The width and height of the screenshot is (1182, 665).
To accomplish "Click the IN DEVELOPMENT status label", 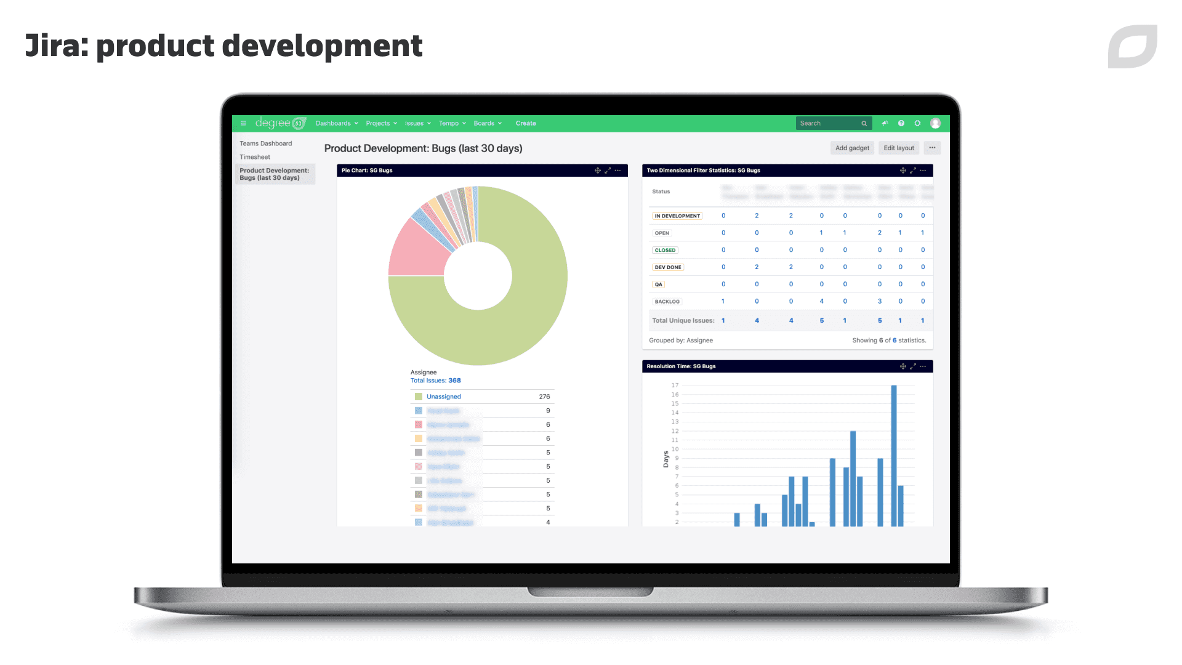I will coord(677,216).
